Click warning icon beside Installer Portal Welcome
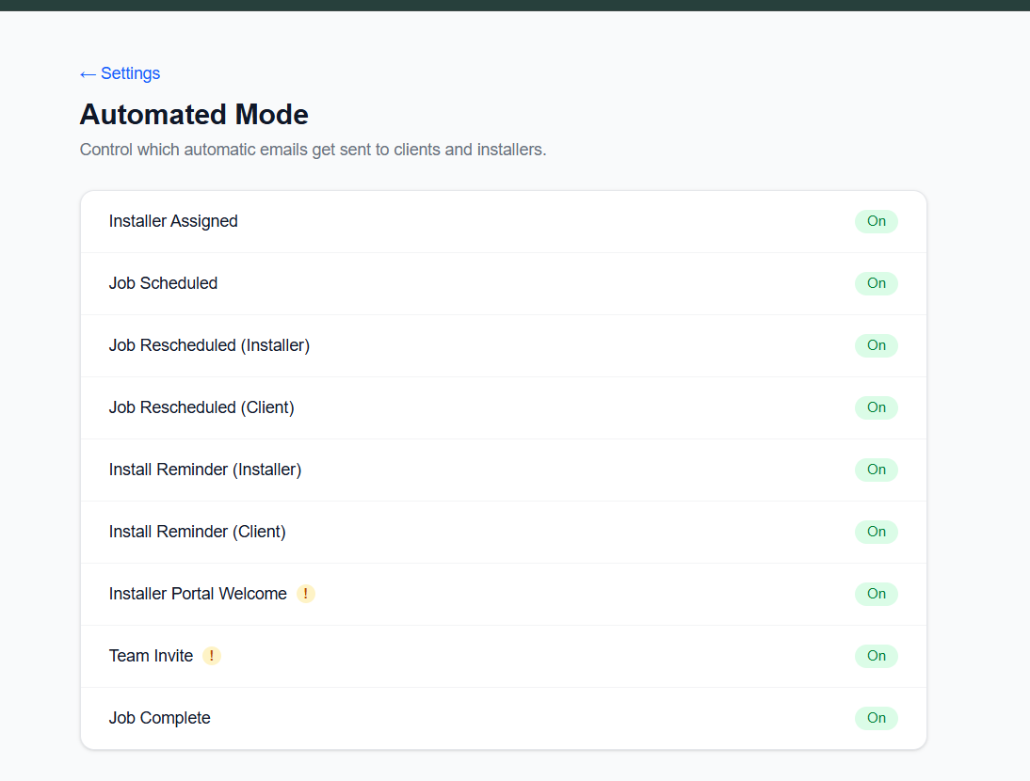1030x781 pixels. coord(305,594)
